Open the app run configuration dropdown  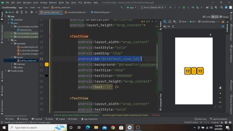pyautogui.click(x=131, y=7)
